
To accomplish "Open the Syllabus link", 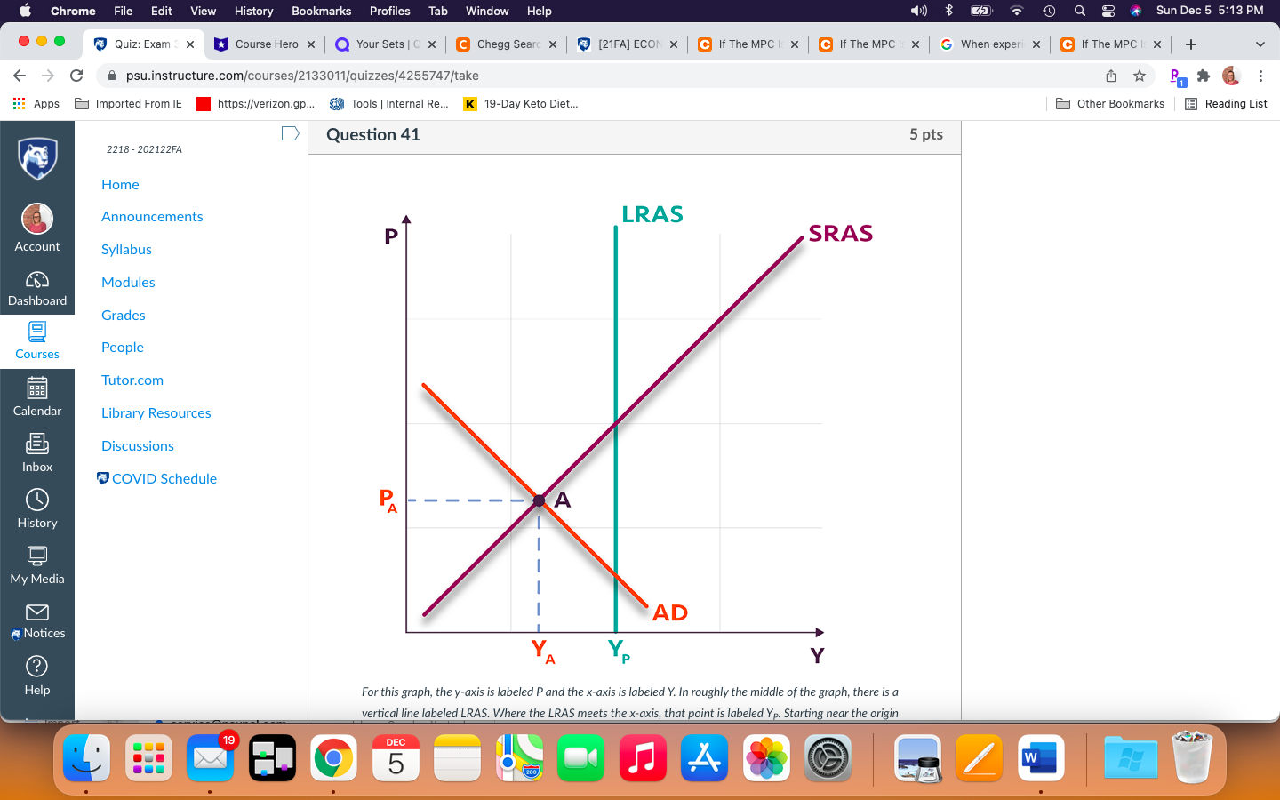I will [x=126, y=250].
